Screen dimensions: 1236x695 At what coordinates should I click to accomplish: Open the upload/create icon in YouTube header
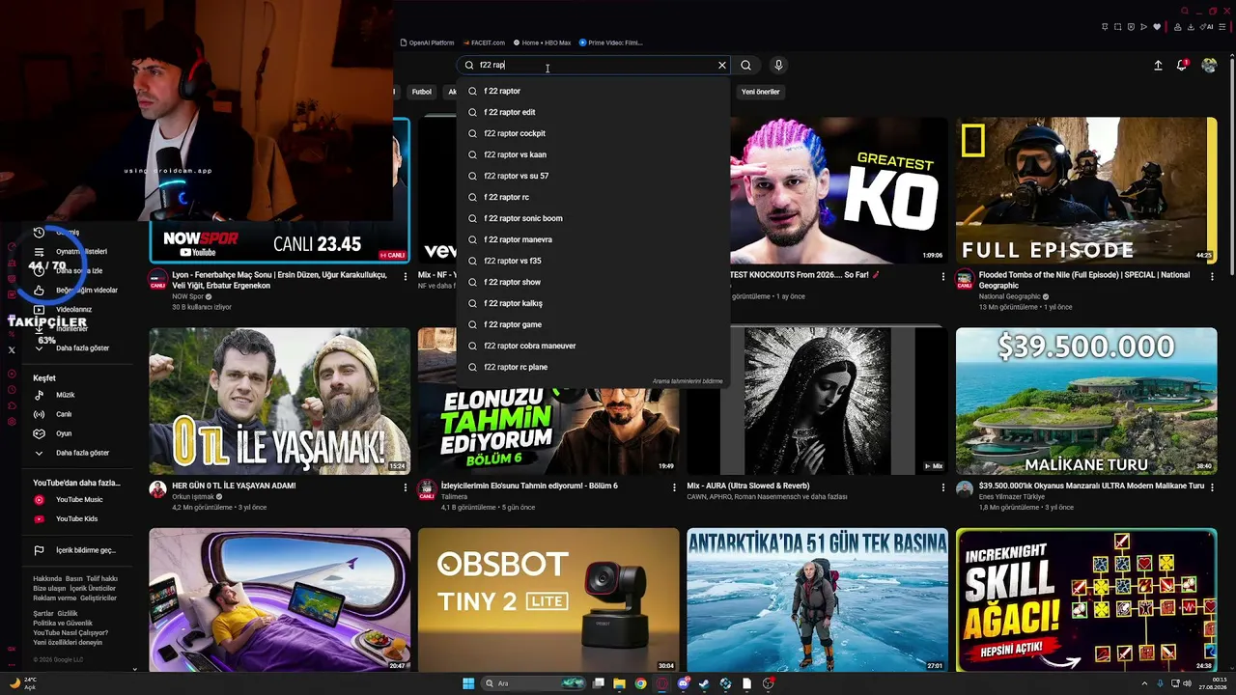point(1158,65)
